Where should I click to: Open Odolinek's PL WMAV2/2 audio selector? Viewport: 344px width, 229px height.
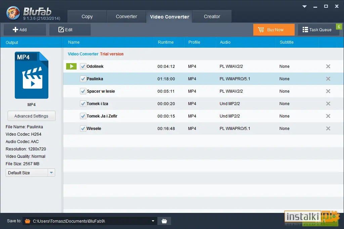pos(231,66)
